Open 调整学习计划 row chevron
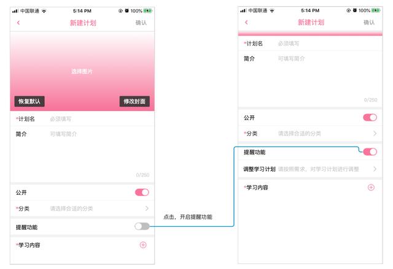The height and width of the screenshot is (269, 393). pos(375,169)
